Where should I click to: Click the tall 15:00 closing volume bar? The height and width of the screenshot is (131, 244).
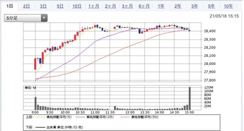[x=190, y=98]
